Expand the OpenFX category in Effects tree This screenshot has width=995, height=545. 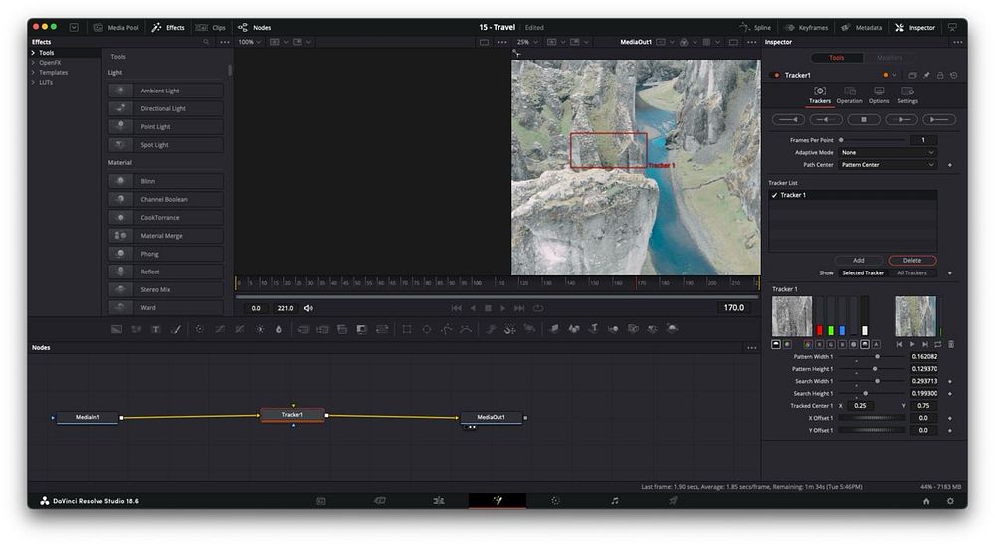click(34, 63)
